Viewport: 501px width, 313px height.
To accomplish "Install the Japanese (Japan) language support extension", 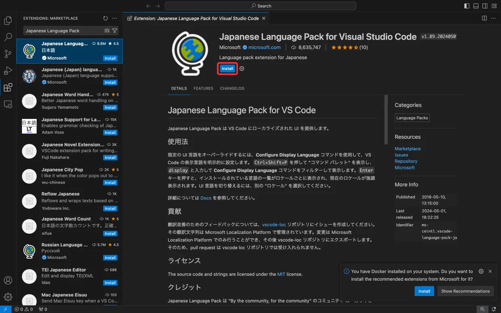I will [110, 82].
